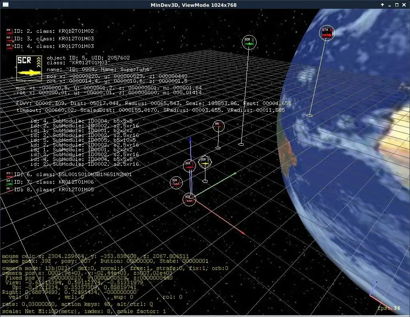
Task: Select the red SCR marker on blue axis
Action: [189, 166]
